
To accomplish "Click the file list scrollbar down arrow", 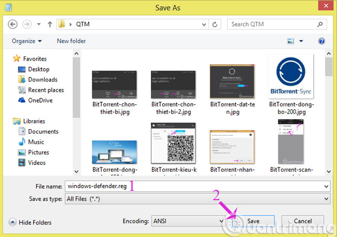I will pos(329,172).
